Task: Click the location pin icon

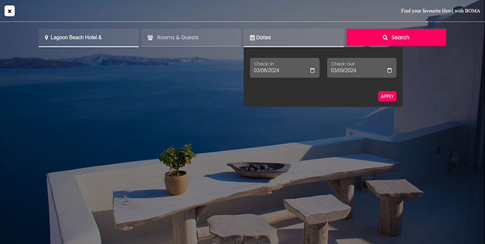Action: point(47,38)
